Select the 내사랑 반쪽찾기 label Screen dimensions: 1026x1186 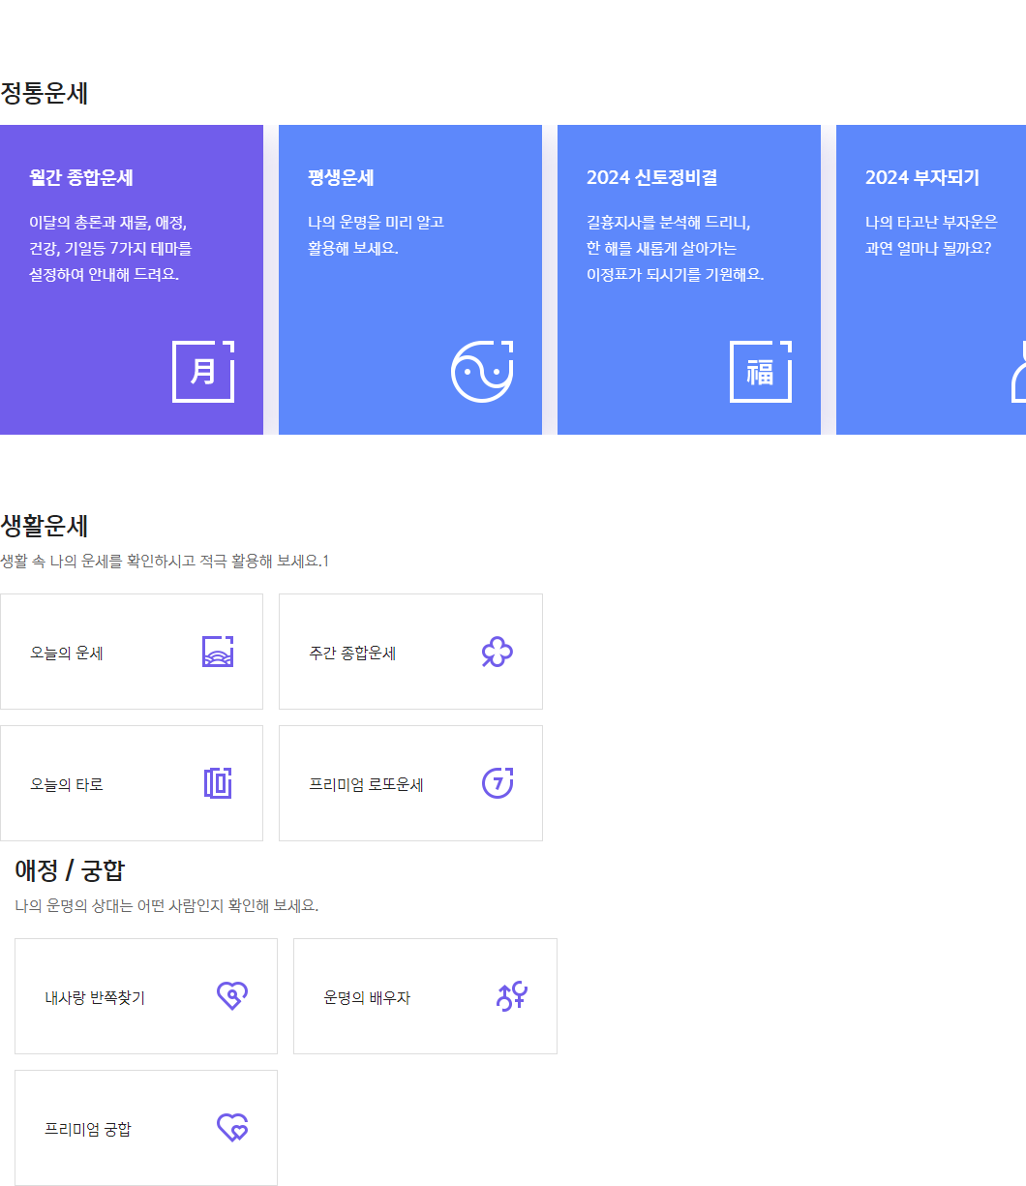[95, 998]
